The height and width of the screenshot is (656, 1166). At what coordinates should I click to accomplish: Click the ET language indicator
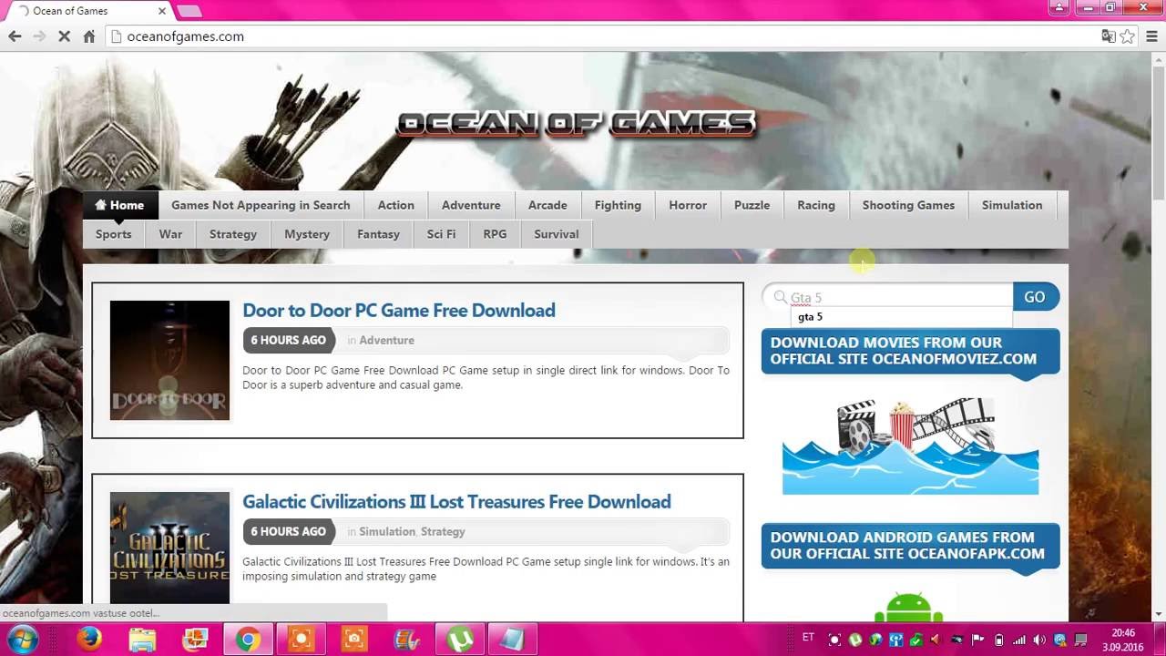click(808, 639)
